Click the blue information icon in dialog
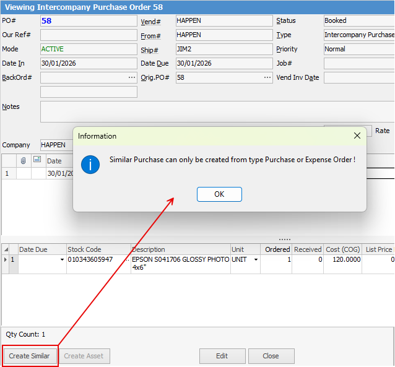 [x=90, y=164]
